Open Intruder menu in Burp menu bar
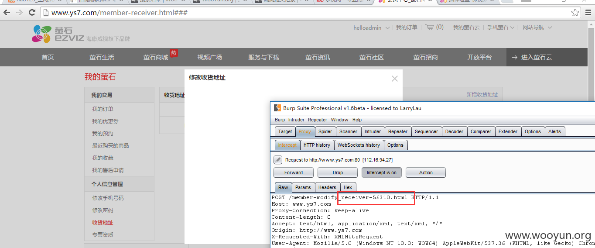The height and width of the screenshot is (248, 595). pos(296,120)
